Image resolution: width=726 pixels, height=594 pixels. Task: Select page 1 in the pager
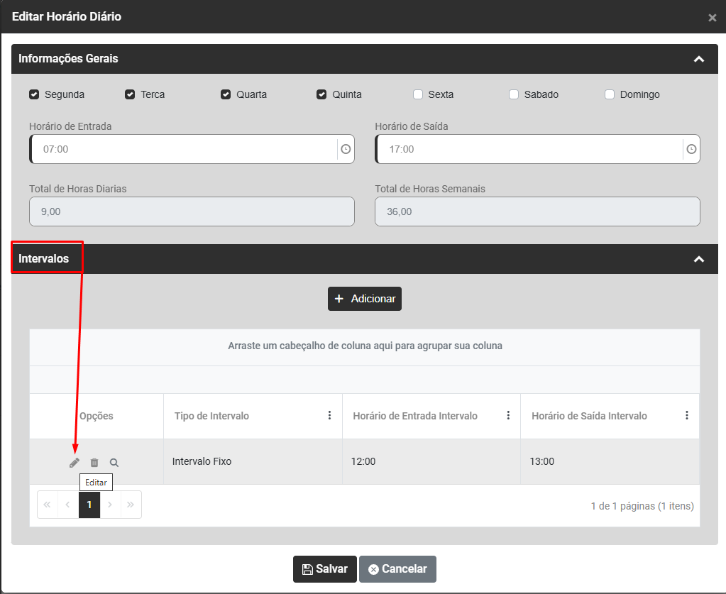(89, 505)
